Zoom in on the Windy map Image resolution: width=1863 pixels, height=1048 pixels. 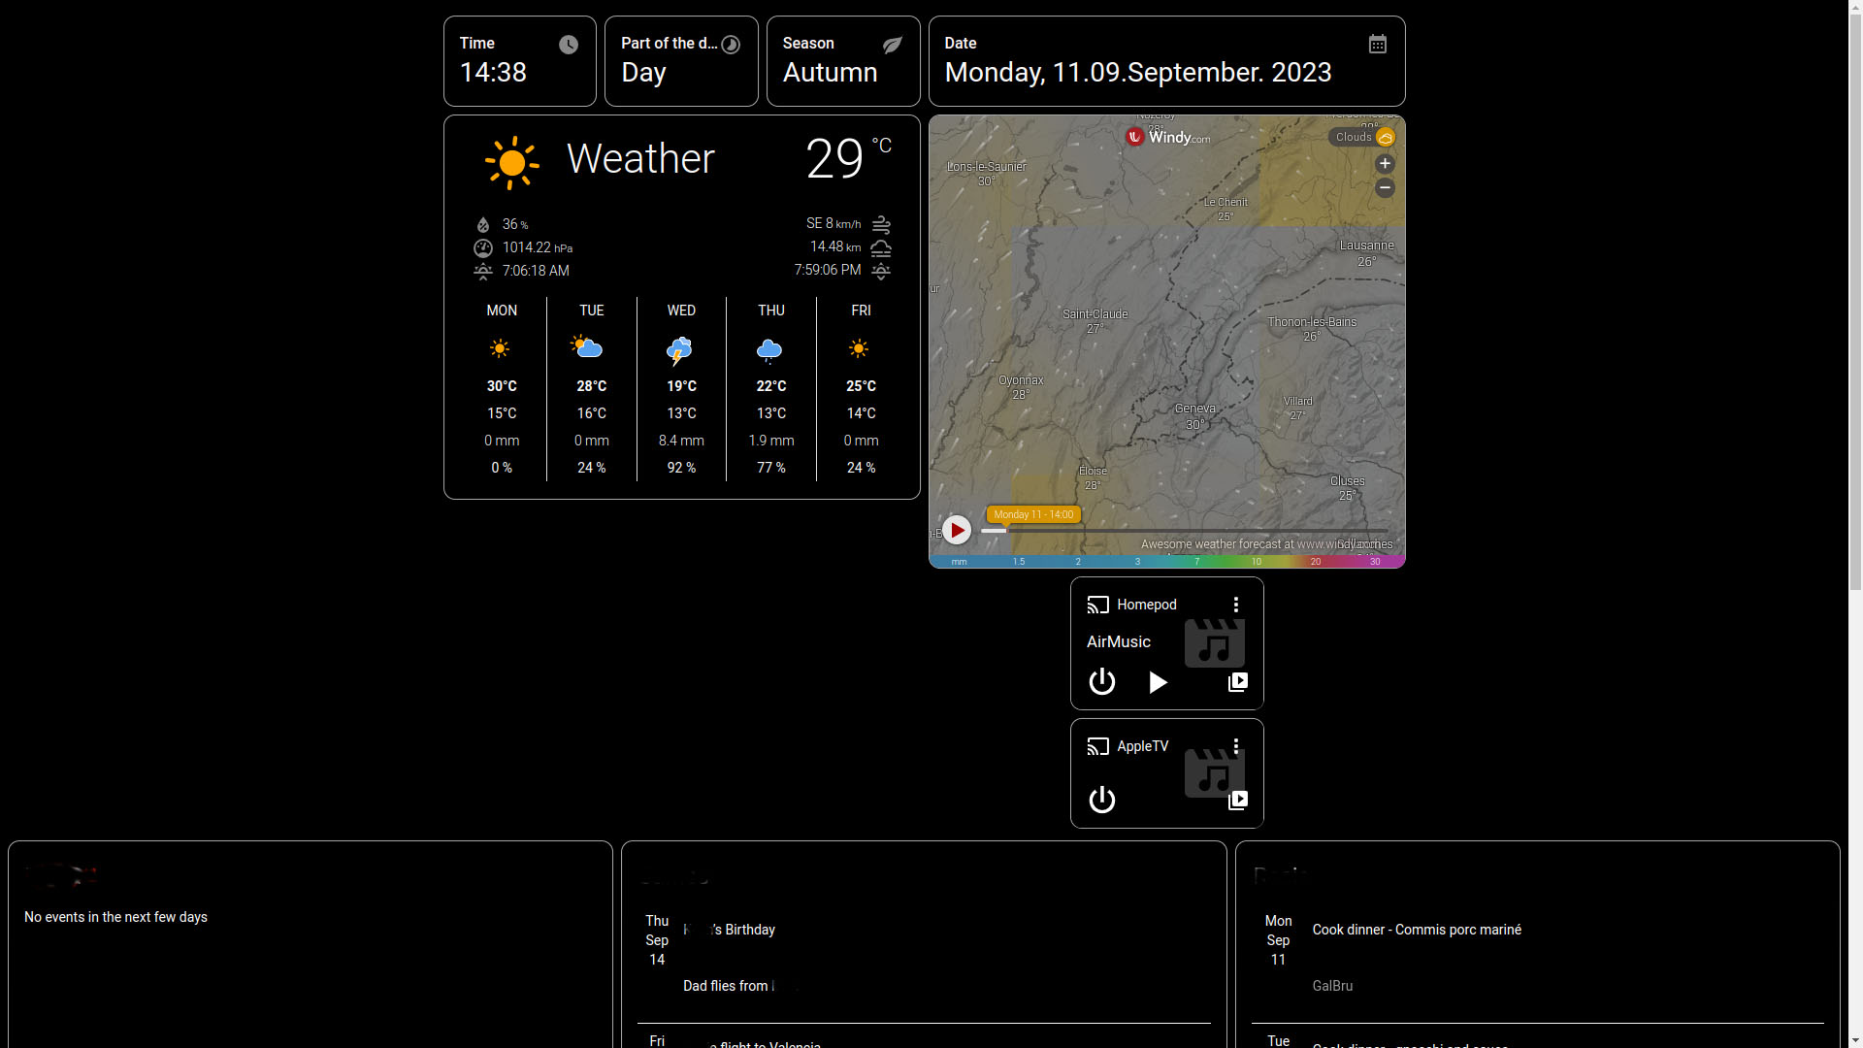pos(1385,164)
